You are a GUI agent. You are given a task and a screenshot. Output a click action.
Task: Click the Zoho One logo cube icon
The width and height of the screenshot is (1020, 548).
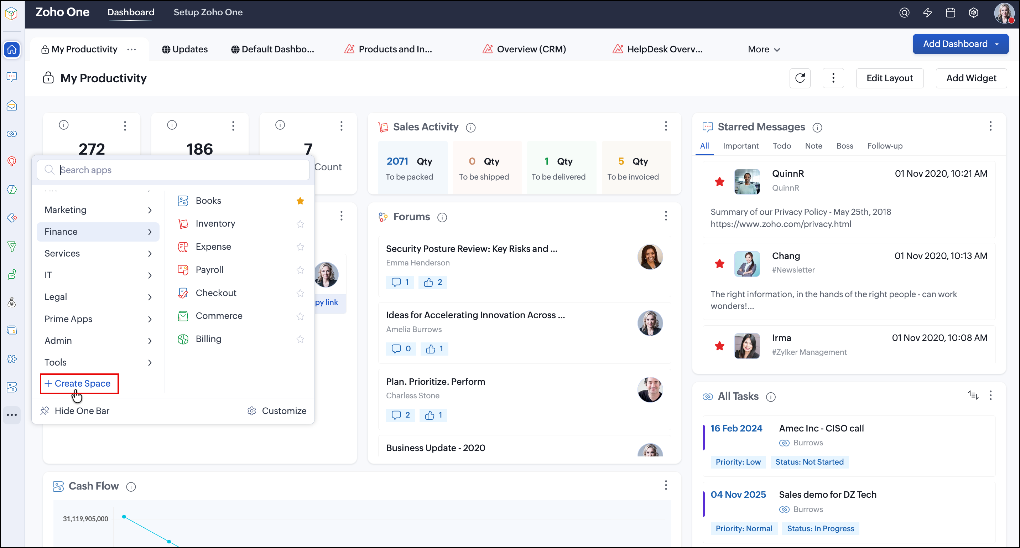(x=12, y=14)
